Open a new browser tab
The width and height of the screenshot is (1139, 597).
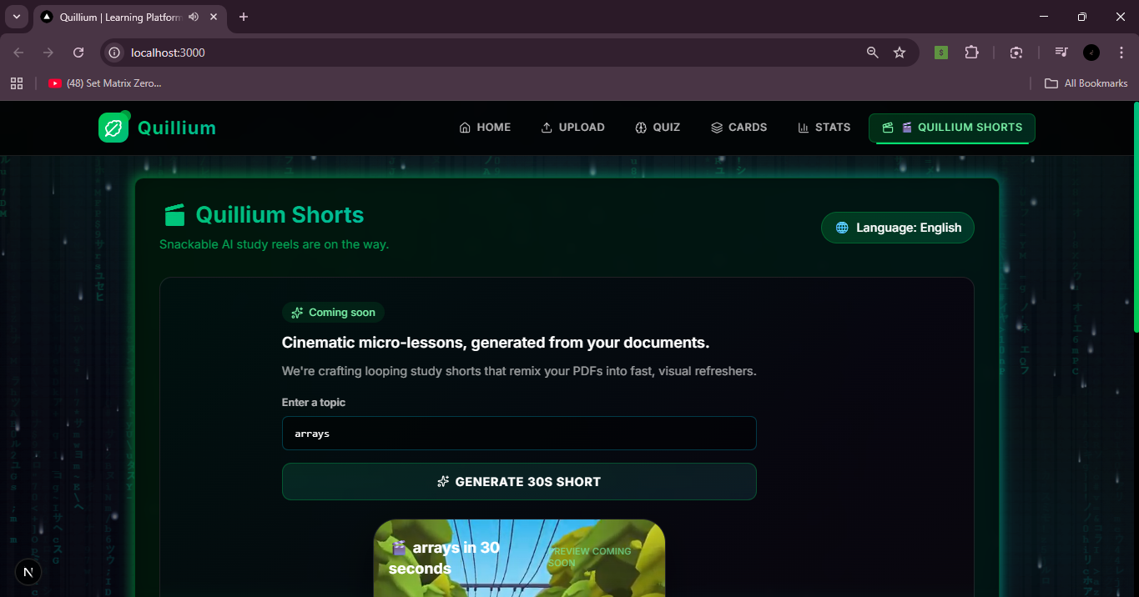(244, 17)
